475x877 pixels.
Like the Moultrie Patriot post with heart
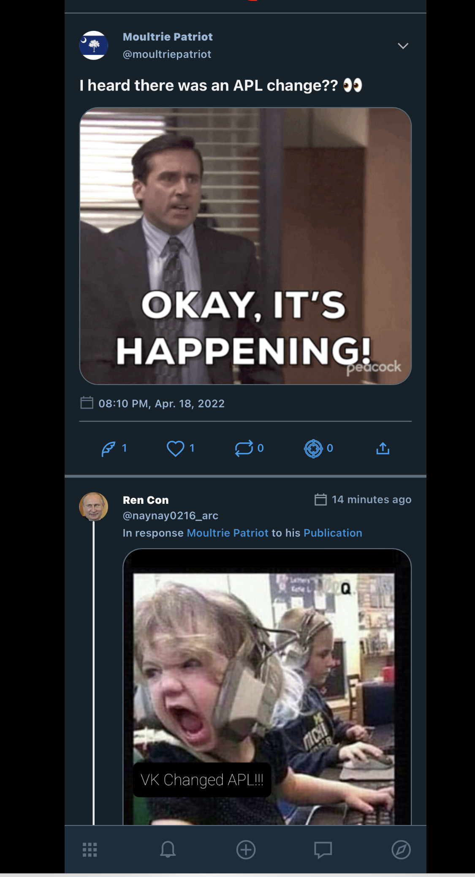coord(175,448)
